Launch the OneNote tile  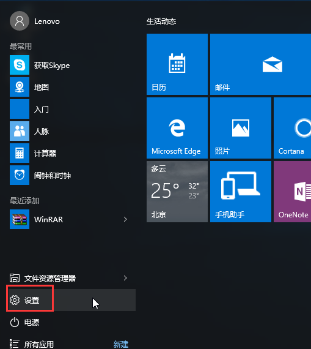tap(292, 192)
